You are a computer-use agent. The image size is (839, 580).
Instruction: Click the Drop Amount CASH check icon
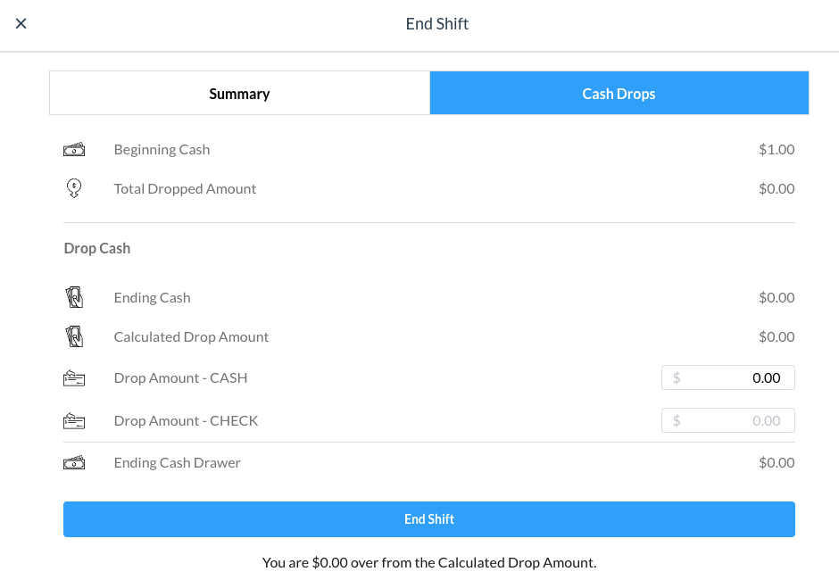click(74, 378)
